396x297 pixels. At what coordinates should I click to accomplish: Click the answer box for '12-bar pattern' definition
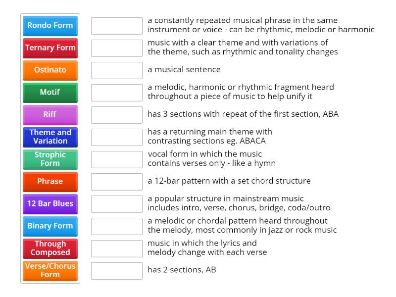point(117,182)
